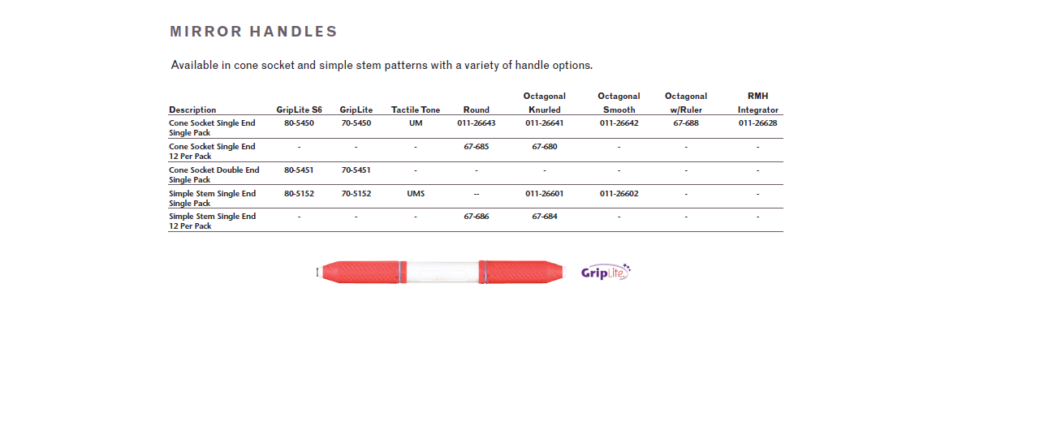Click the Octagonal Knurled column header
The width and height of the screenshot is (1044, 447).
pyautogui.click(x=544, y=103)
